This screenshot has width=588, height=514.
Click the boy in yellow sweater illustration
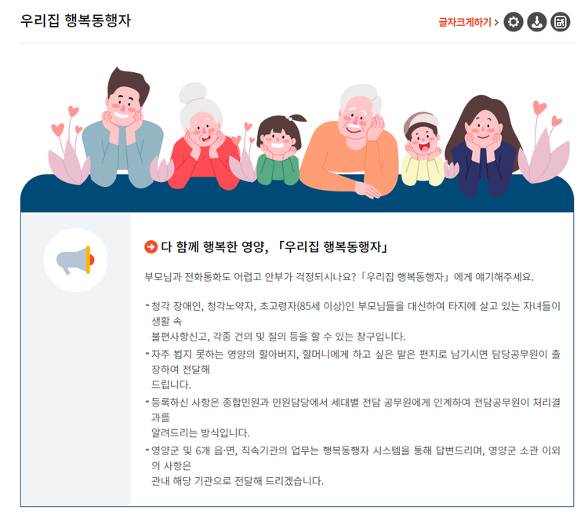click(x=423, y=149)
